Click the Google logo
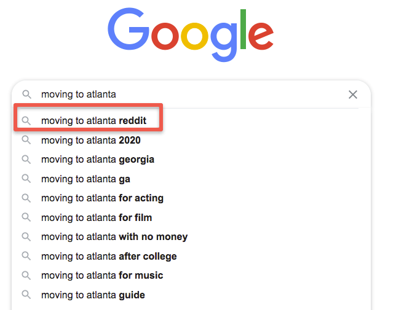396x310 pixels. 191,34
